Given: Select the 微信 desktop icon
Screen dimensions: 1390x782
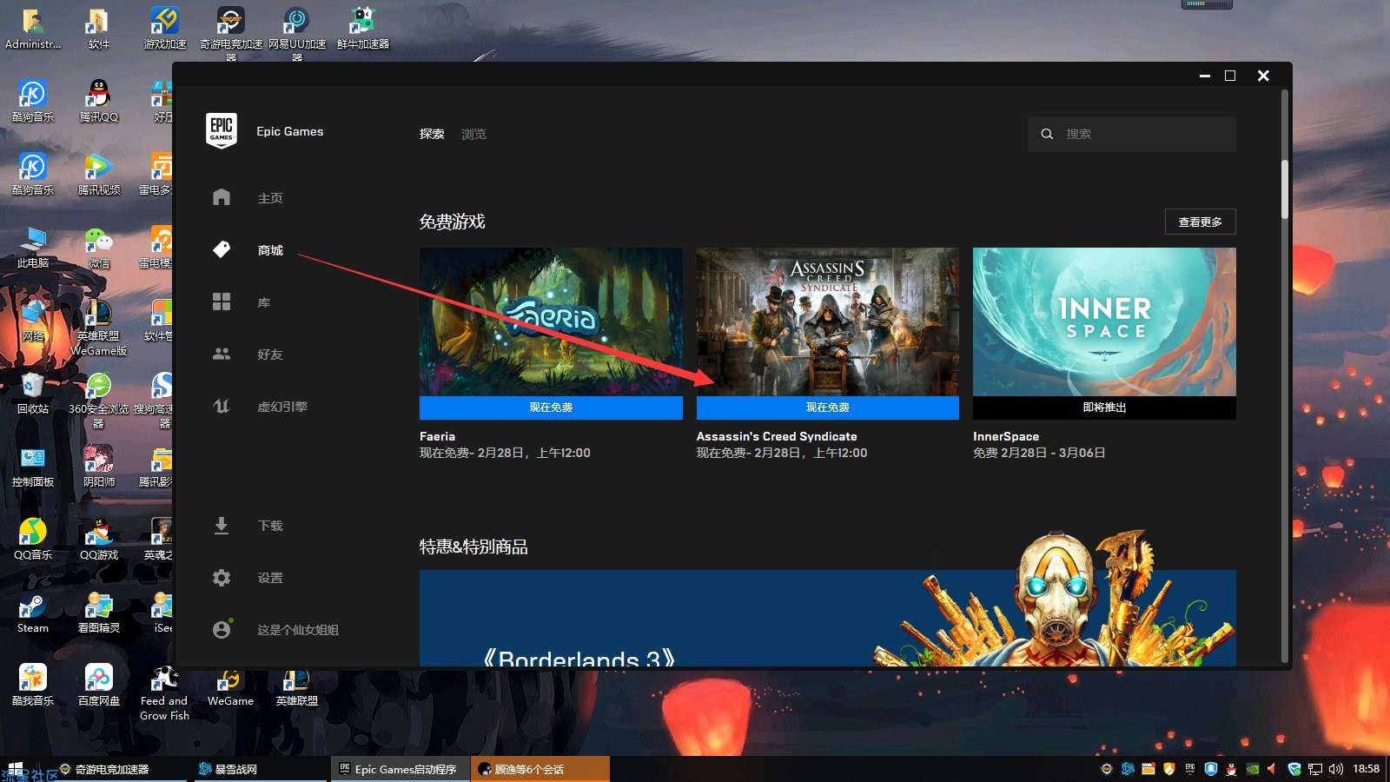Looking at the screenshot, I should coord(98,247).
